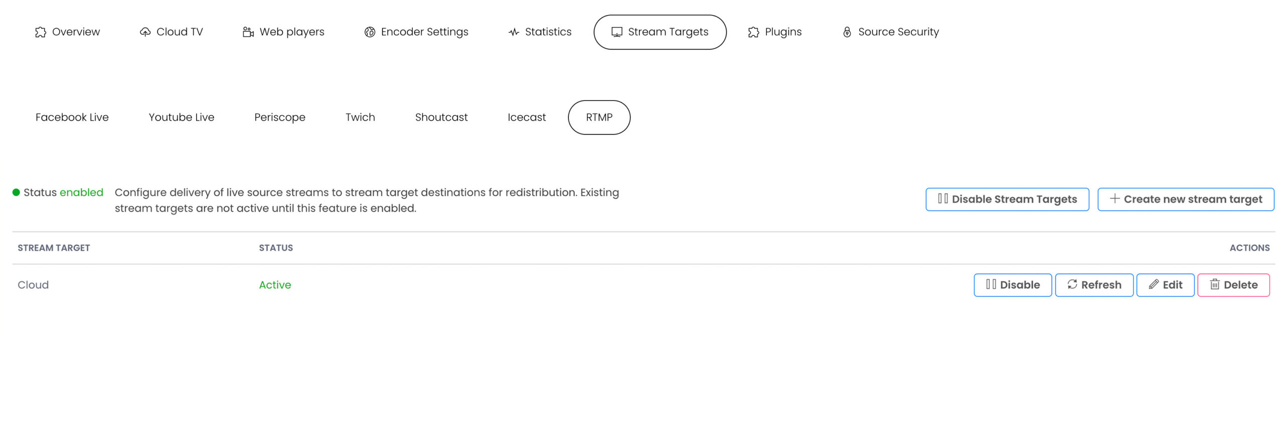Click the Cloud stream target name
The width and height of the screenshot is (1284, 442).
pos(33,285)
